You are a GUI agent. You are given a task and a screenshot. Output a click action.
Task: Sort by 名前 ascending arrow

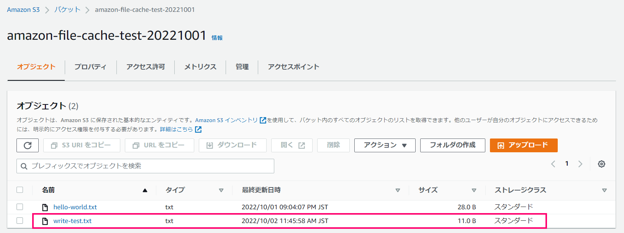point(145,190)
